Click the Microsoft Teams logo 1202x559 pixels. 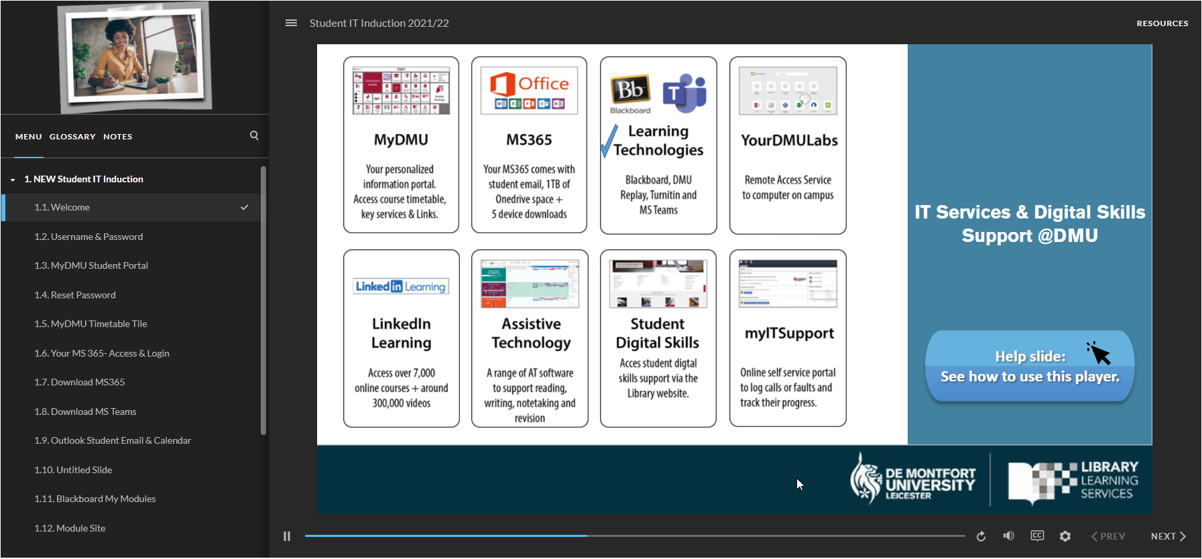684,93
